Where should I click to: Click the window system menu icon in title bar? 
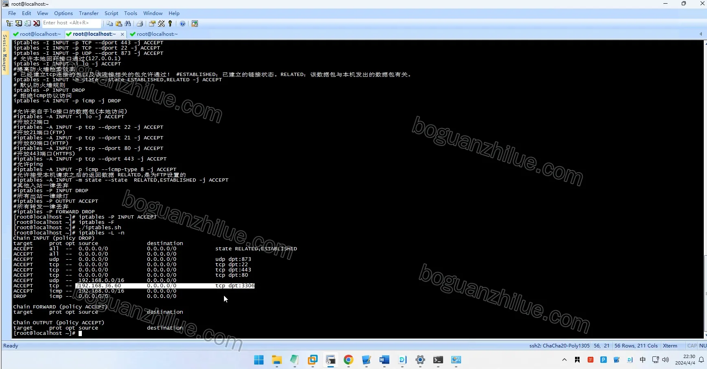coord(6,4)
